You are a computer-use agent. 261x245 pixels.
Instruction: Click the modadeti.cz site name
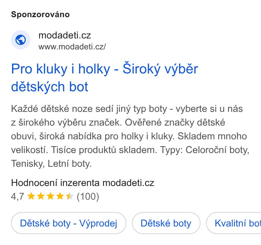pos(65,35)
